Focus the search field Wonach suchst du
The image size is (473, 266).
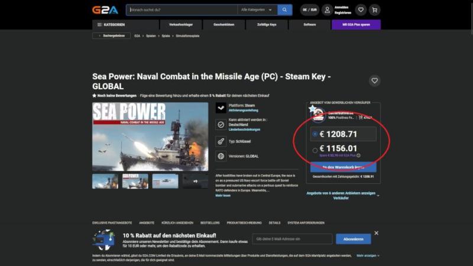[x=182, y=10]
